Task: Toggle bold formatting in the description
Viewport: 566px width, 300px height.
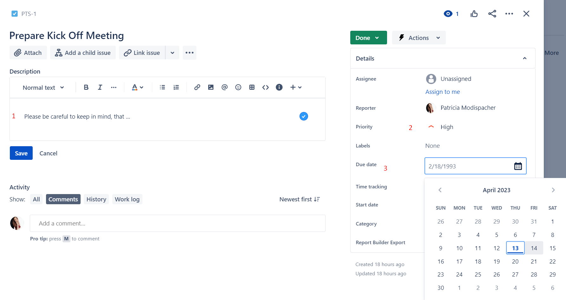Action: pyautogui.click(x=86, y=87)
